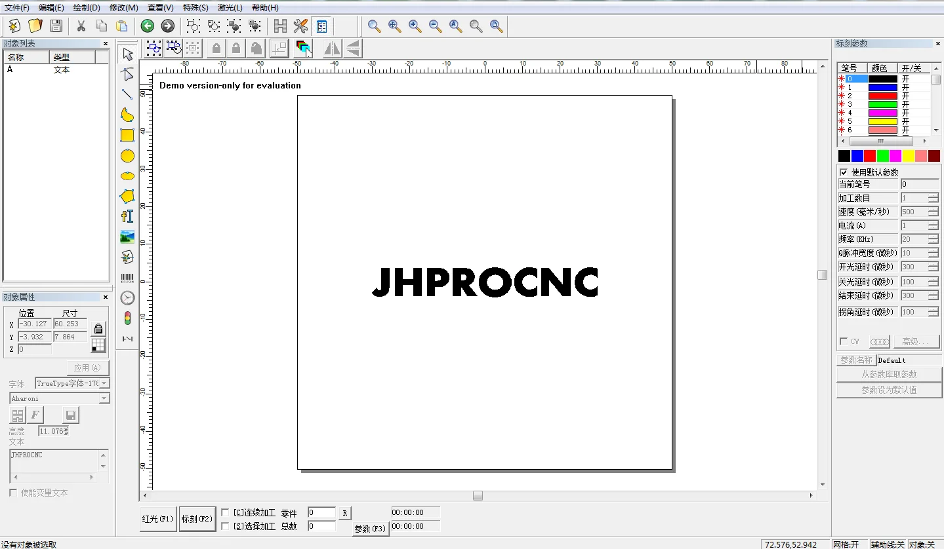Screen dimensions: 944x549
Task: Select the circle drawing tool
Action: (x=127, y=156)
